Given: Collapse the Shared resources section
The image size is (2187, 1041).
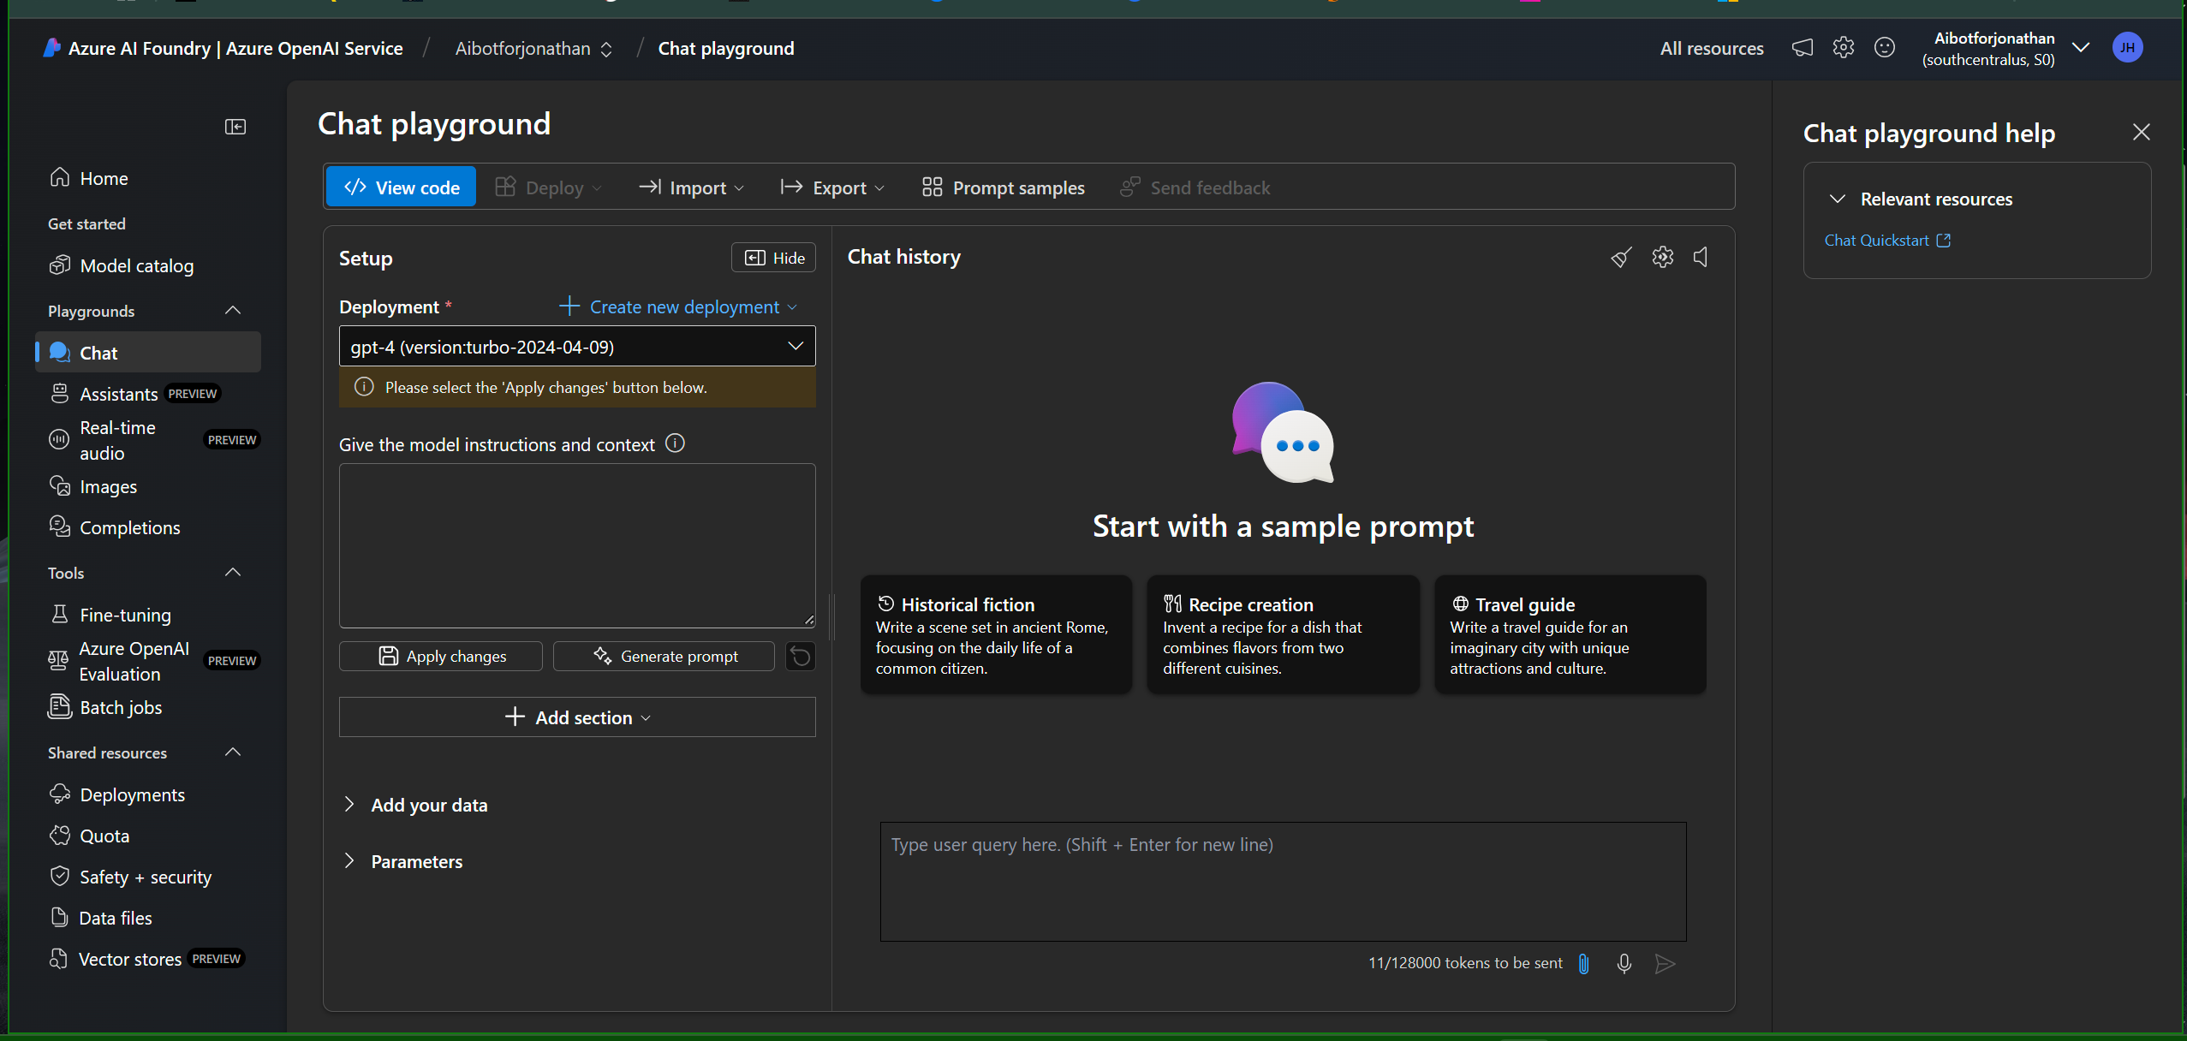Looking at the screenshot, I should [232, 752].
